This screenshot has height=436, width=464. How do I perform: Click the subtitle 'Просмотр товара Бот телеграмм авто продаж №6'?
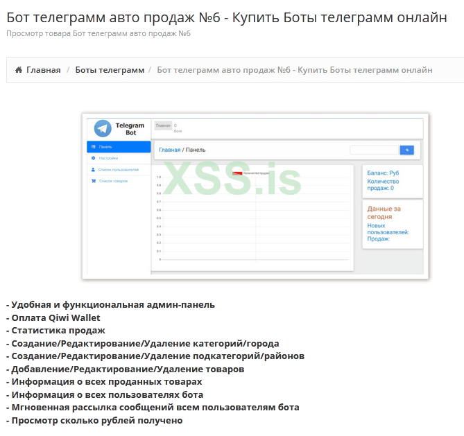[98, 33]
